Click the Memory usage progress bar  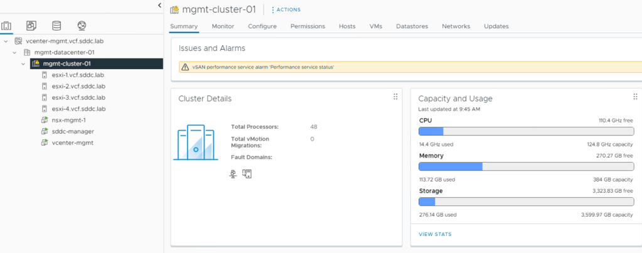[525, 166]
